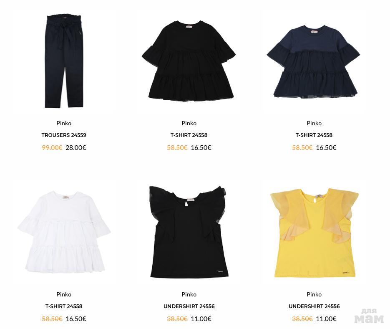Click the 28.00€ trousers sale price
The image size is (390, 329).
point(76,147)
